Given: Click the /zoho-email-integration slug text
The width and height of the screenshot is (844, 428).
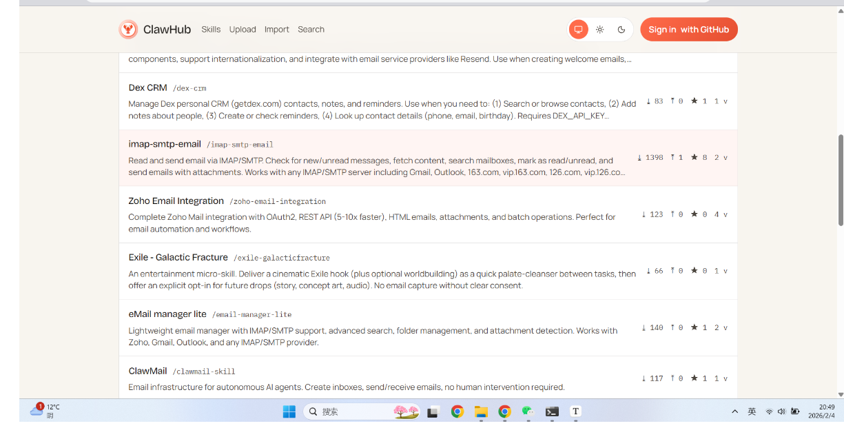Looking at the screenshot, I should click(278, 201).
